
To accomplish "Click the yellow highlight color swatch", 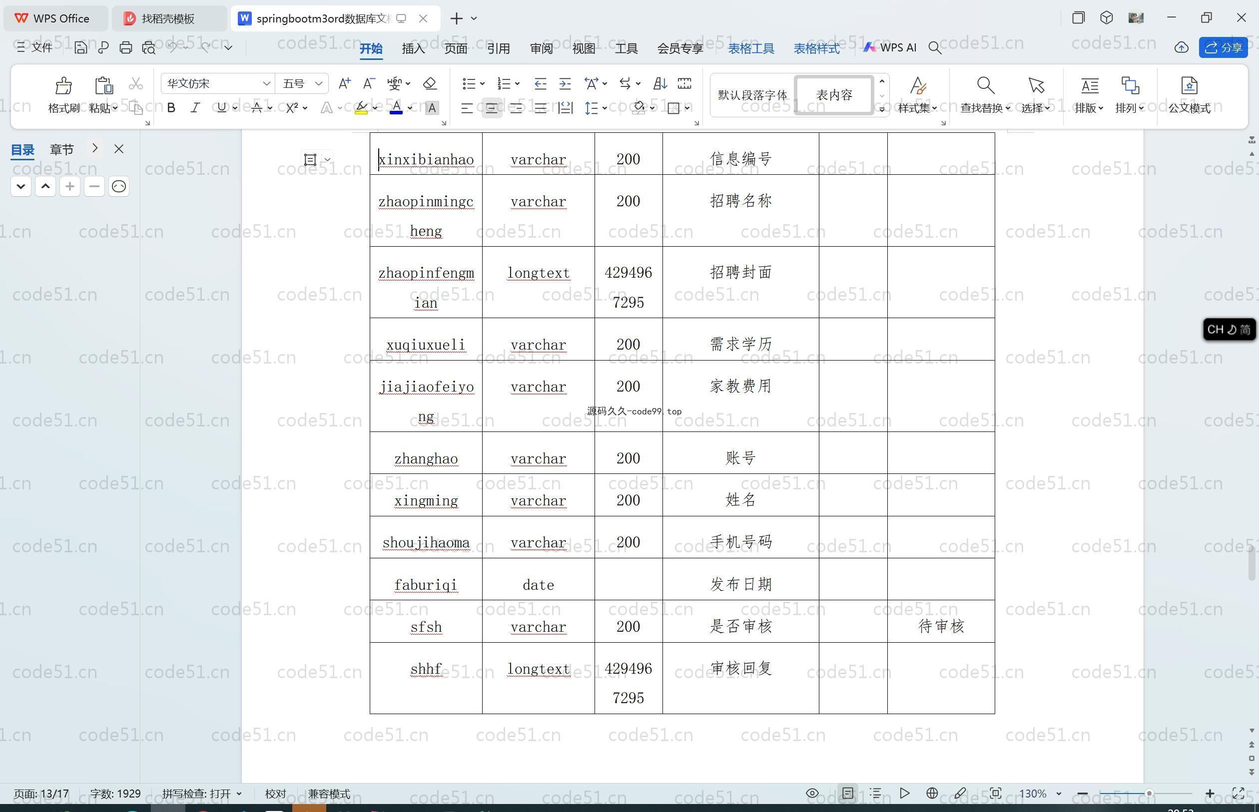I will tap(361, 108).
